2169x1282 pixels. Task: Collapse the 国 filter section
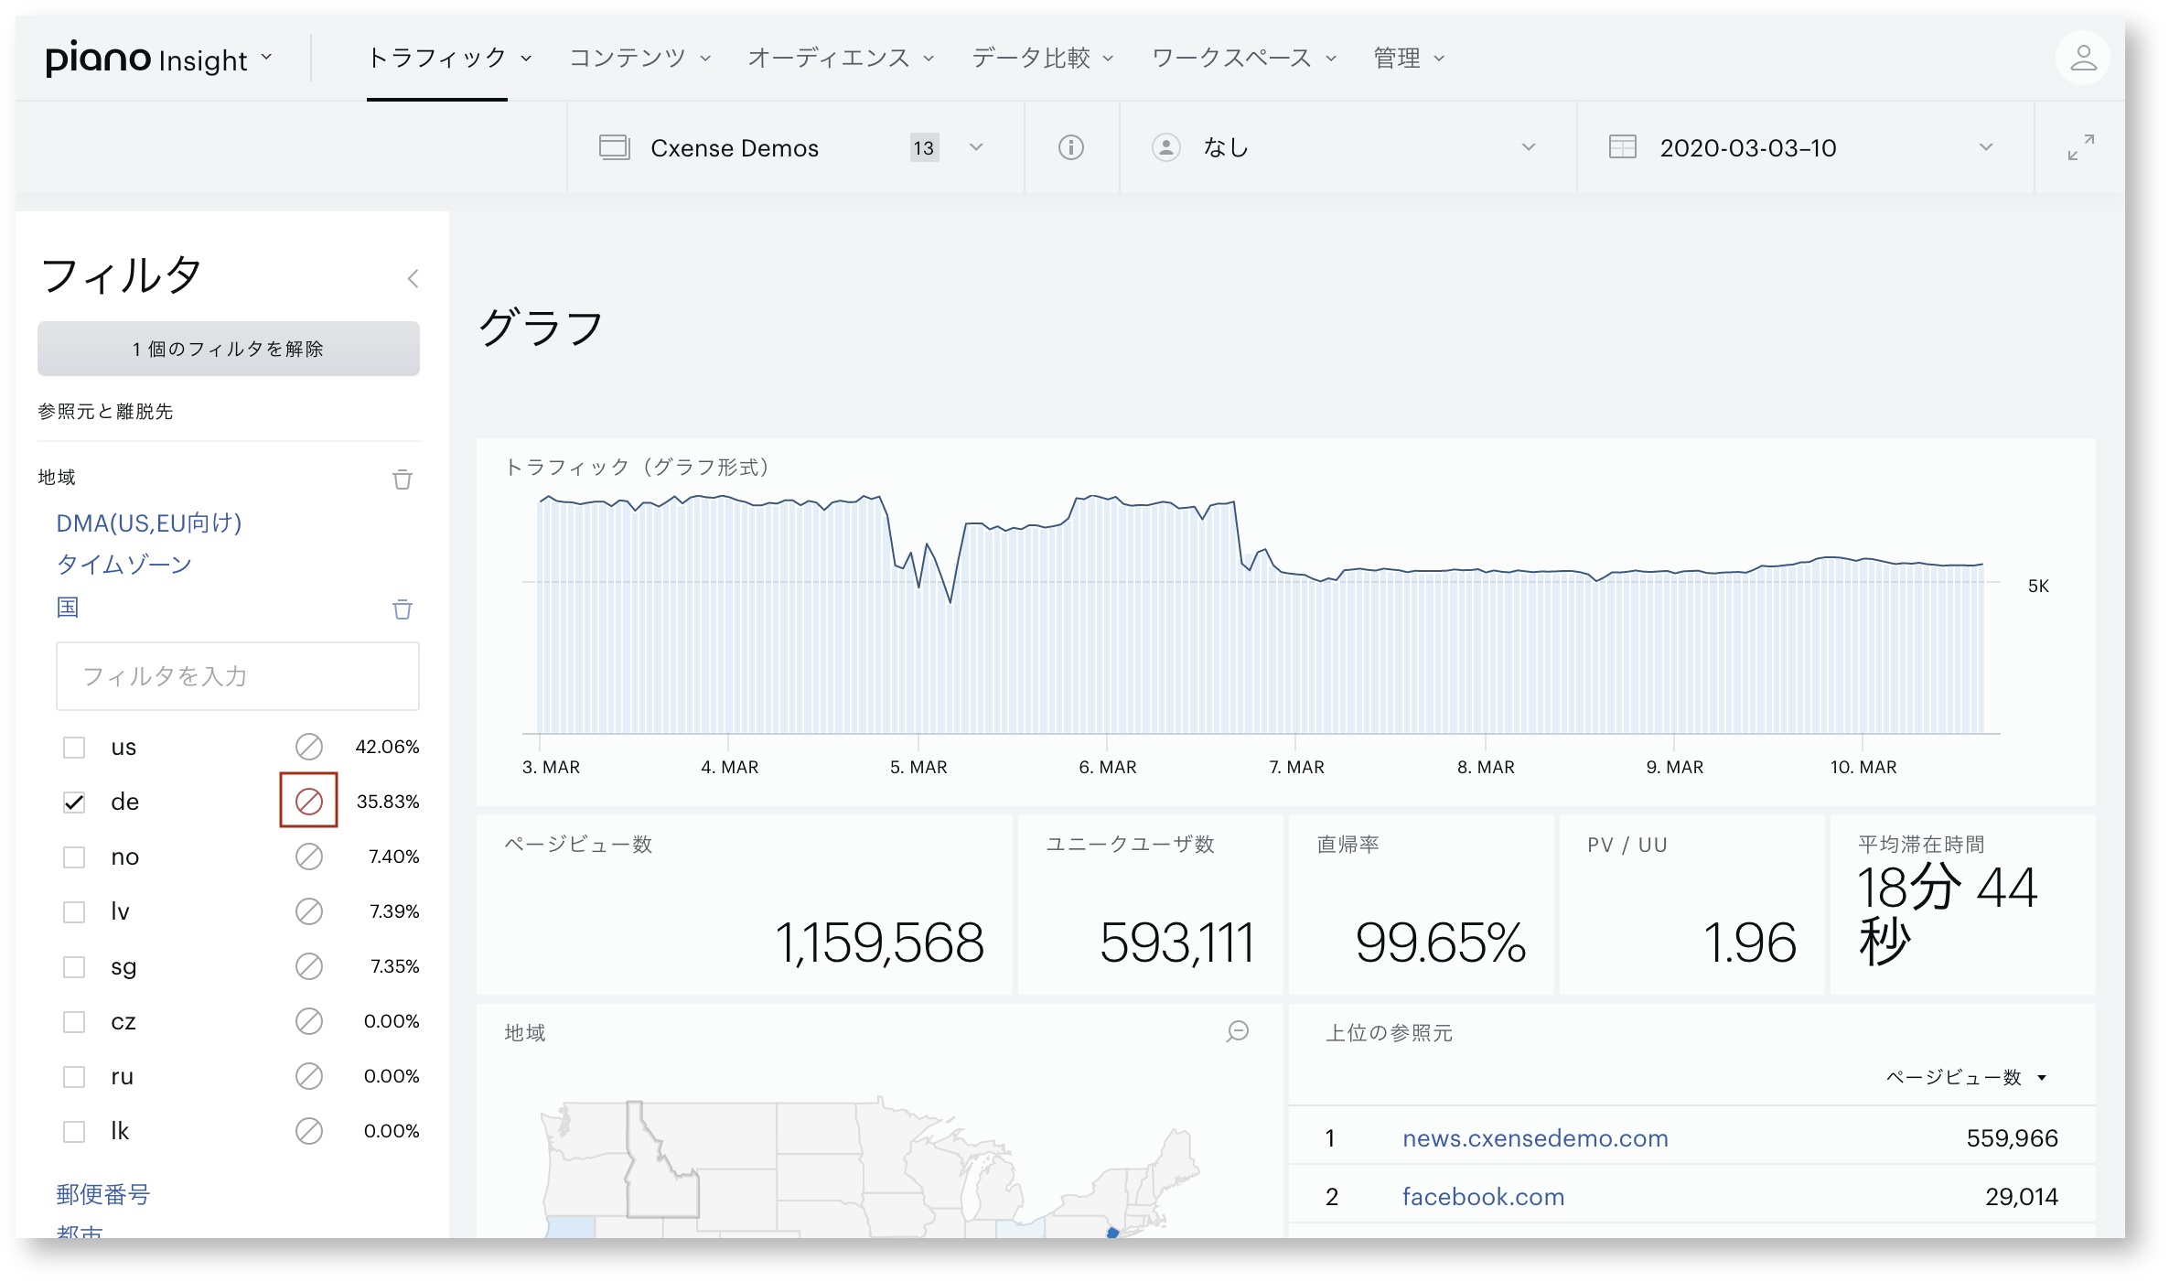point(68,607)
